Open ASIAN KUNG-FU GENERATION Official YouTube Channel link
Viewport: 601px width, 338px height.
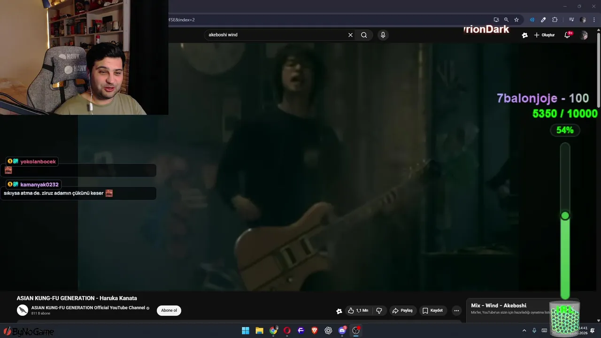coord(88,308)
